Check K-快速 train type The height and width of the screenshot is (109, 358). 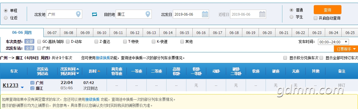(x=154, y=42)
